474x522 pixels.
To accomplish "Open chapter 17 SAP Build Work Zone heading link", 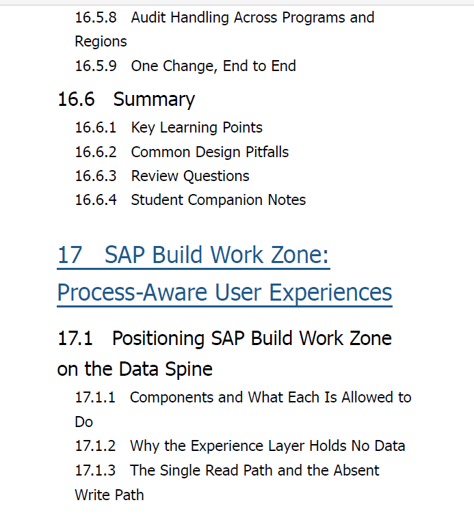I will 194,255.
